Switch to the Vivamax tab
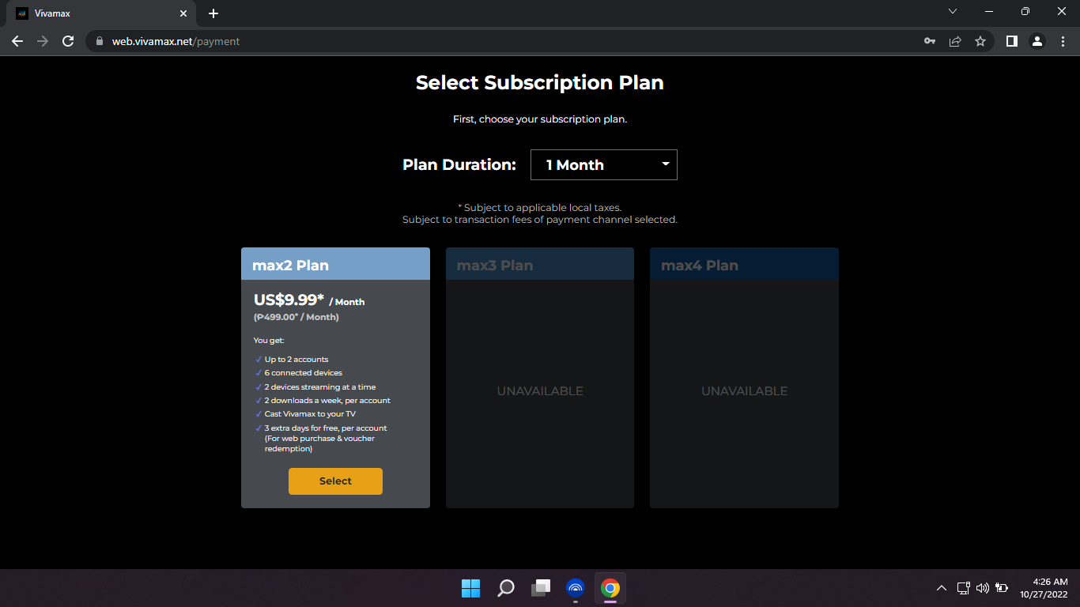Viewport: 1080px width, 607px height. [x=101, y=13]
